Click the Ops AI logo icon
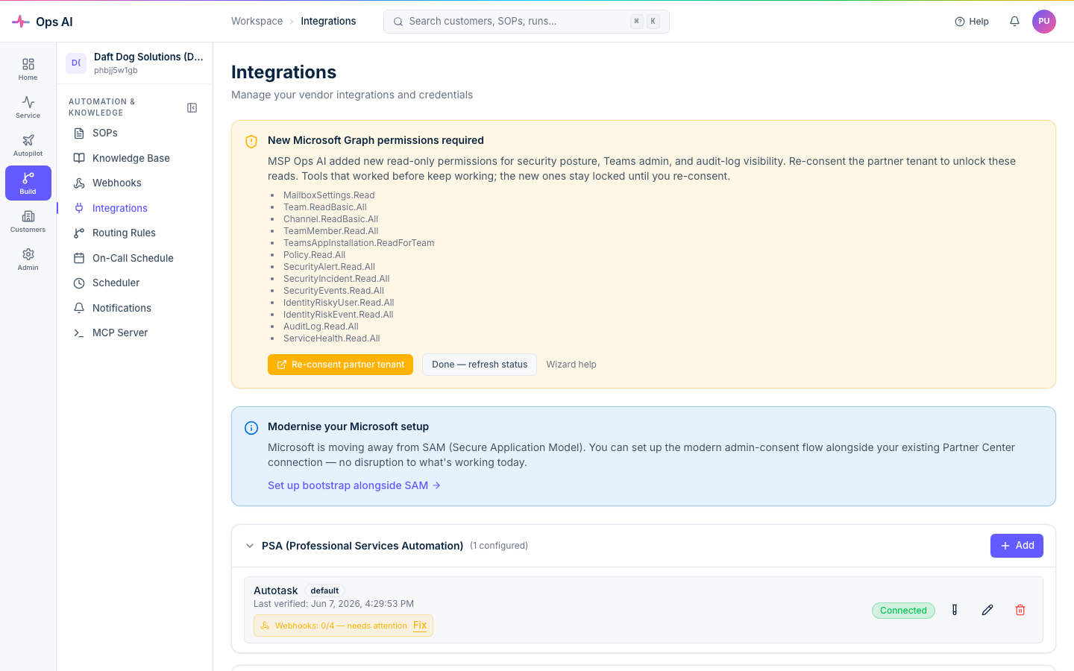This screenshot has width=1074, height=671. pos(21,22)
